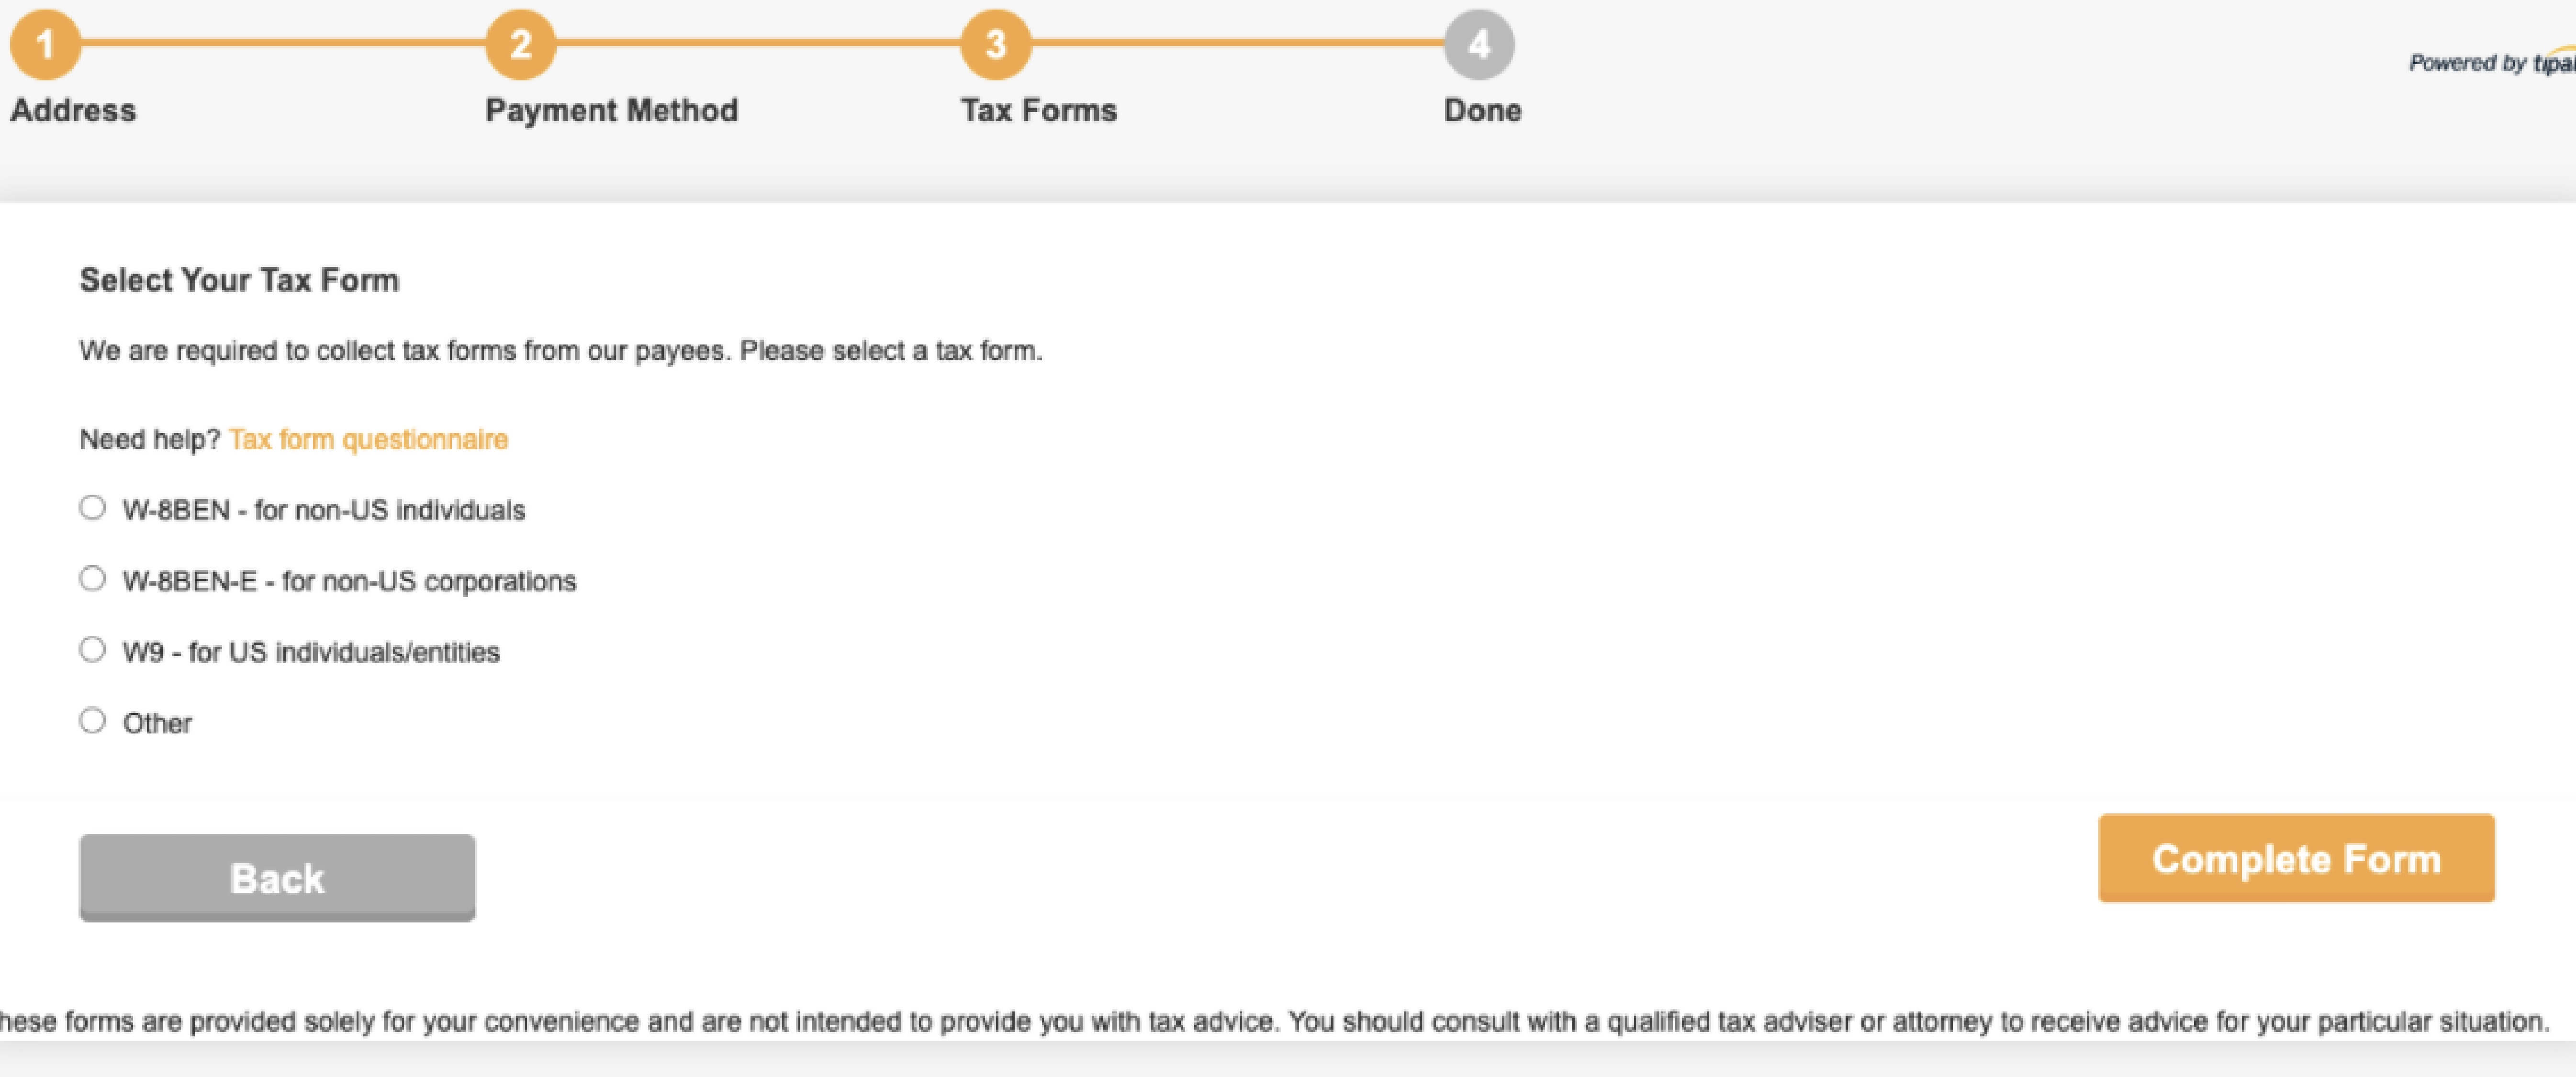The height and width of the screenshot is (1077, 2576).
Task: Click step 1 circle icon for Address
Action: 45,45
